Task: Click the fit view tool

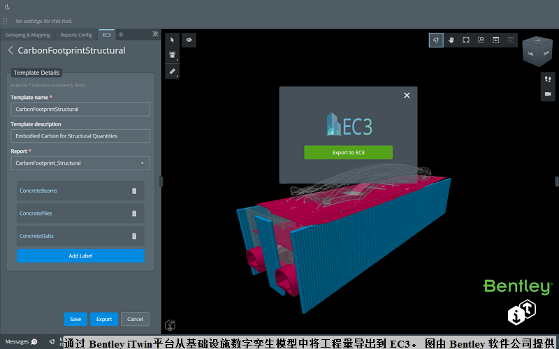Action: [466, 40]
